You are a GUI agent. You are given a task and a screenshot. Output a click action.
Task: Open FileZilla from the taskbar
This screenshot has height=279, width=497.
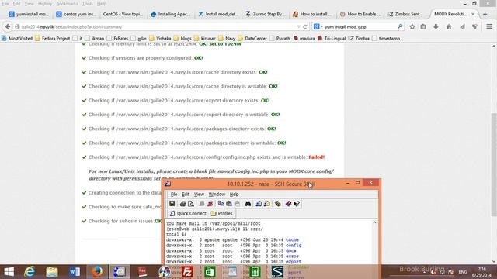coord(187,272)
